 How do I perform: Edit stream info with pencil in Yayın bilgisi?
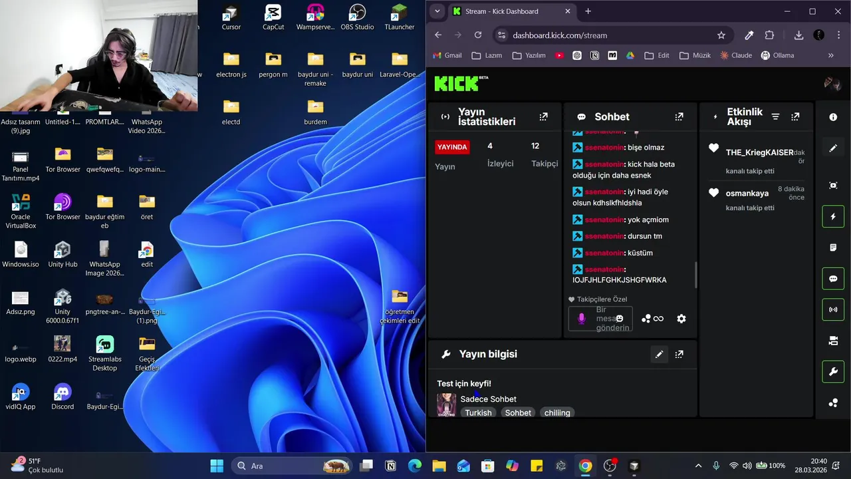click(659, 355)
